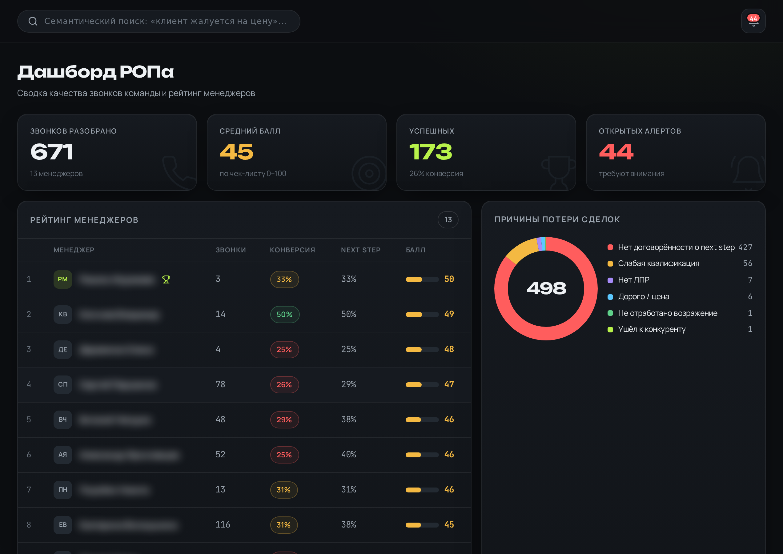Image resolution: width=783 pixels, height=554 pixels.
Task: Select the ЕВ manager avatar
Action: [x=63, y=525]
